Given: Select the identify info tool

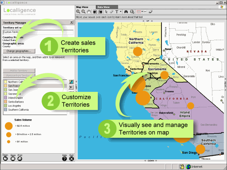Looking at the screenshot, I should coord(132,11).
